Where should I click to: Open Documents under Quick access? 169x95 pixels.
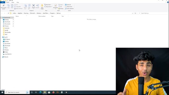point(7,24)
